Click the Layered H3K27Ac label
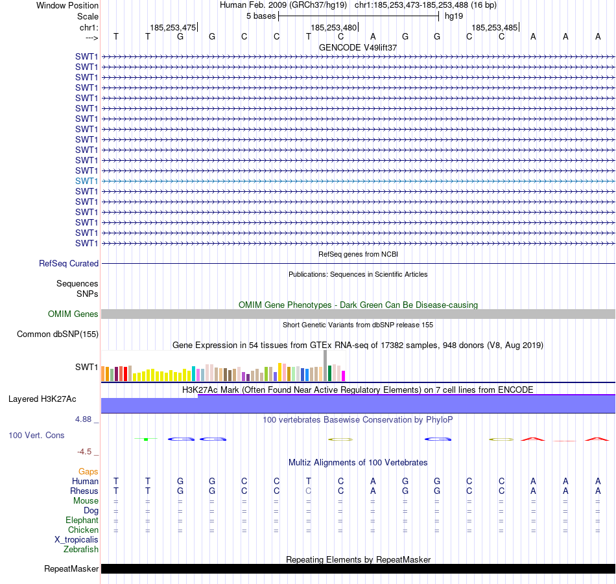The height and width of the screenshot is (584, 616). (x=42, y=399)
